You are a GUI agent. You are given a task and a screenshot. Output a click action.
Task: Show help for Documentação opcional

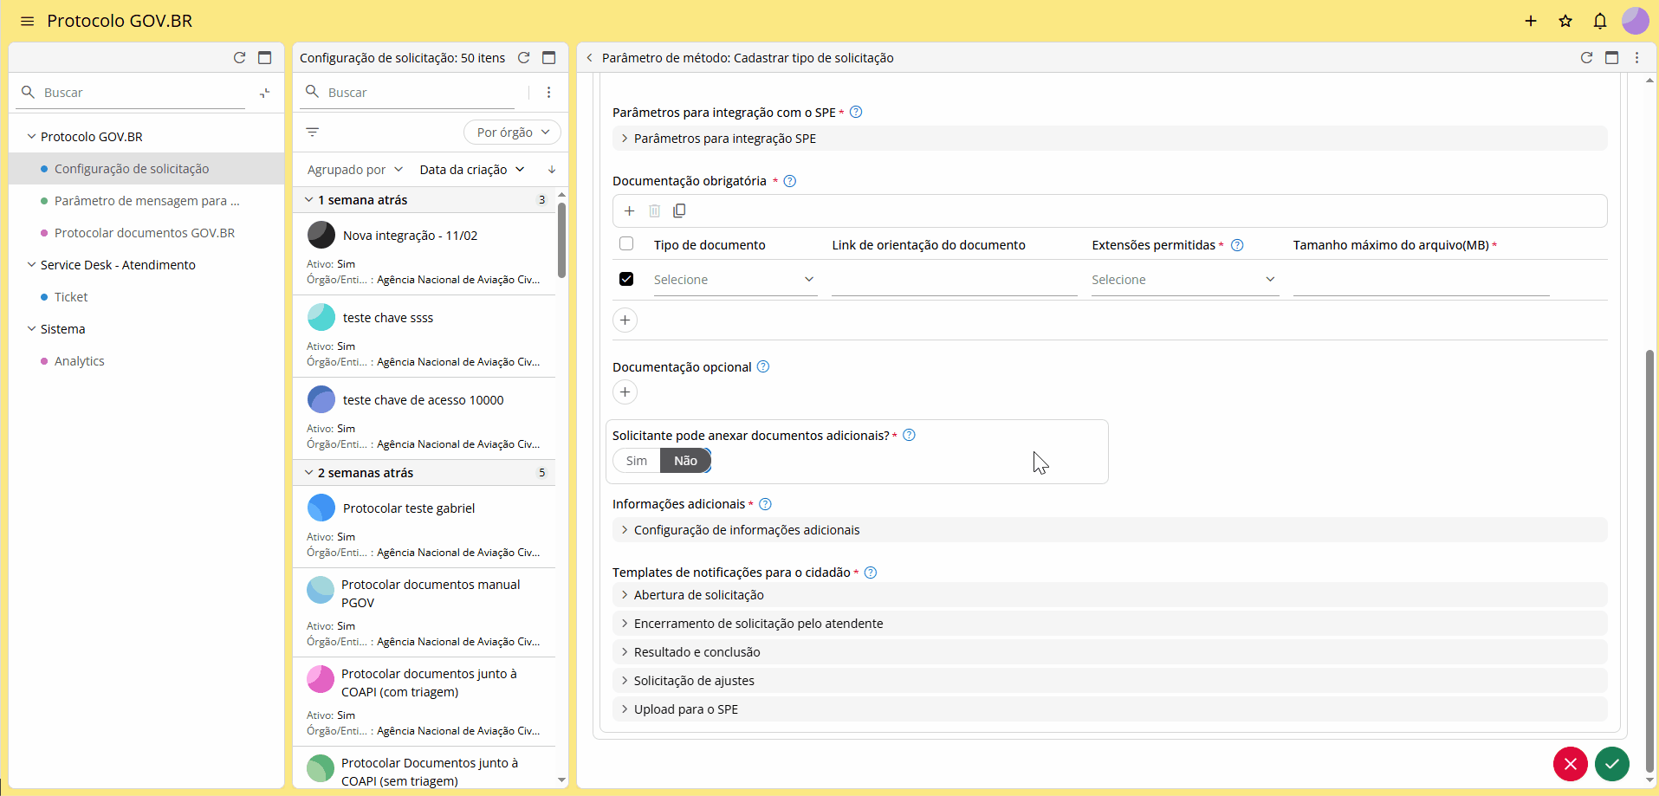(763, 367)
